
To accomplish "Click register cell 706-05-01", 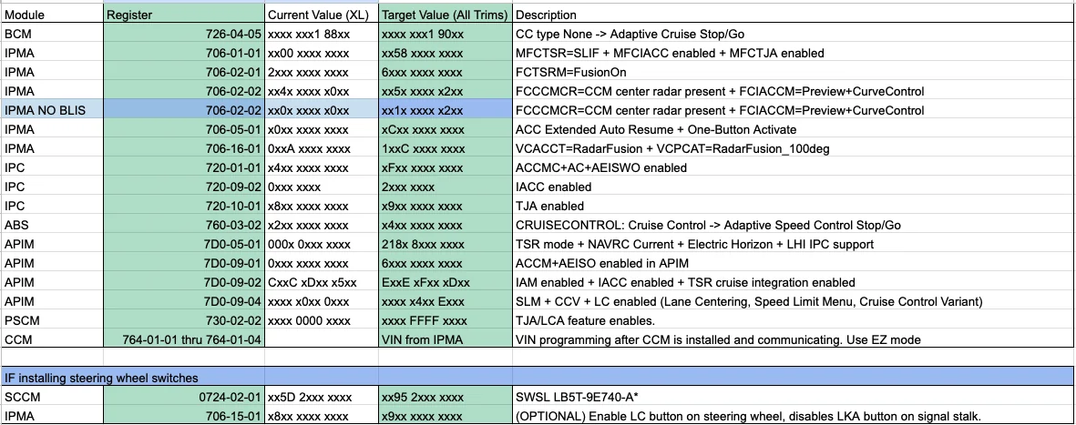I will [x=184, y=129].
